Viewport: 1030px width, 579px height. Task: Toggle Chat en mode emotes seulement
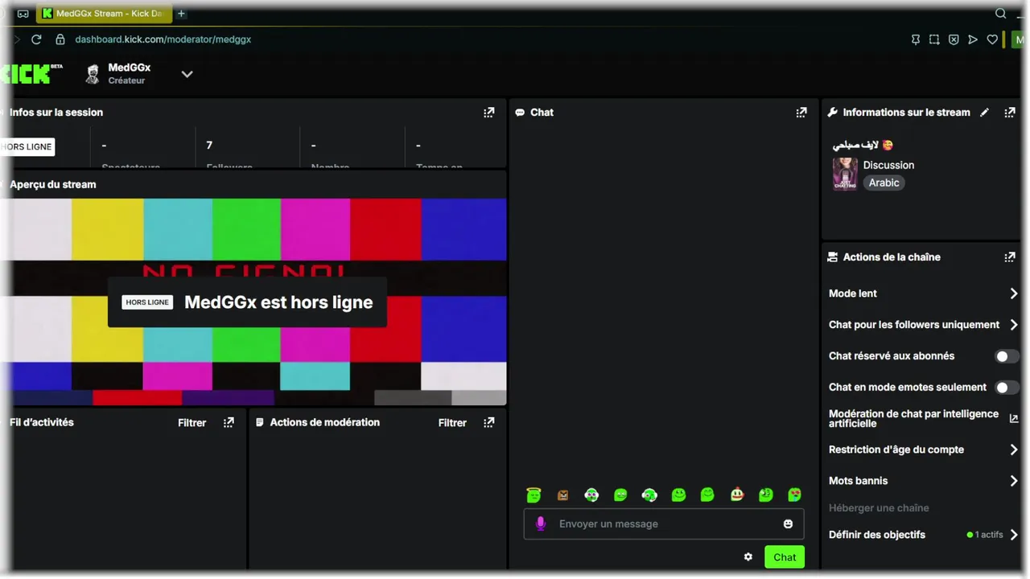pyautogui.click(x=1006, y=388)
